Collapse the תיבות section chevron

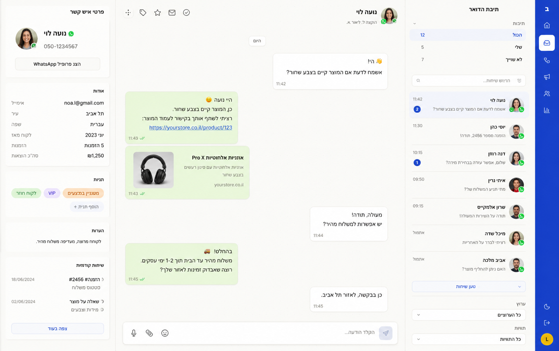pos(415,24)
